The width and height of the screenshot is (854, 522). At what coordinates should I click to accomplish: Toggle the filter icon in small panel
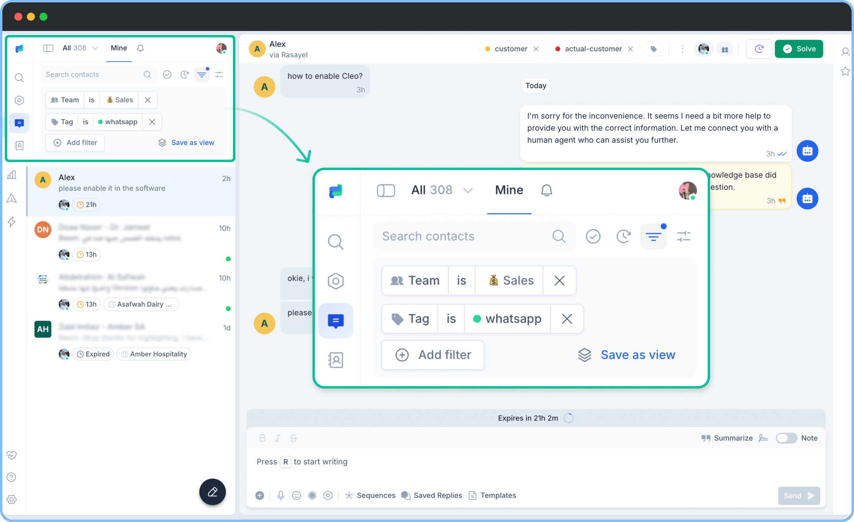(x=202, y=74)
